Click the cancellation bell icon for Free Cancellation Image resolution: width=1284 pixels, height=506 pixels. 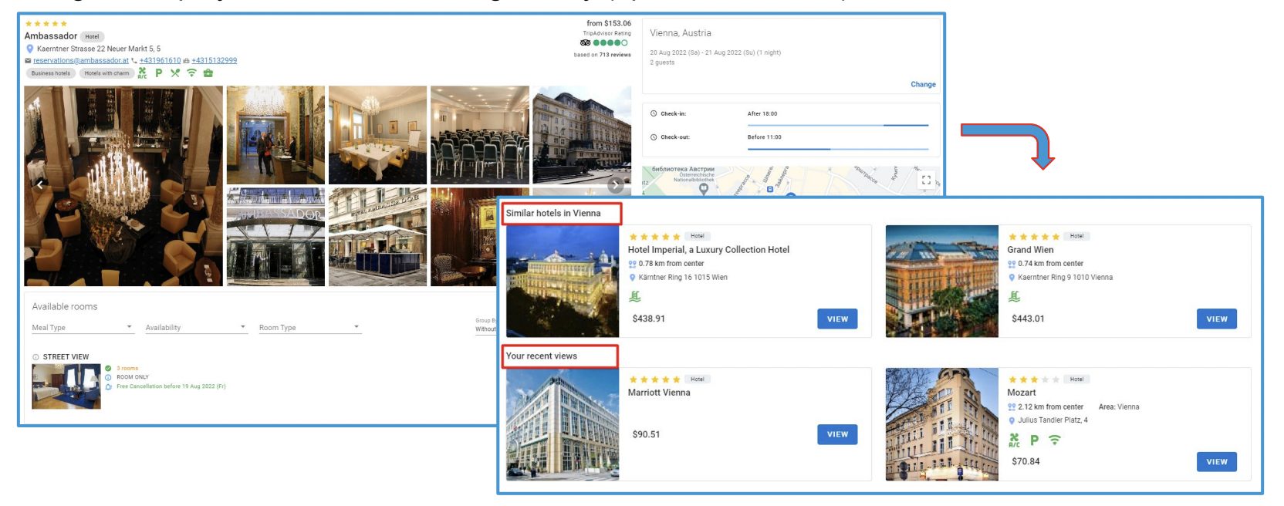click(x=108, y=386)
